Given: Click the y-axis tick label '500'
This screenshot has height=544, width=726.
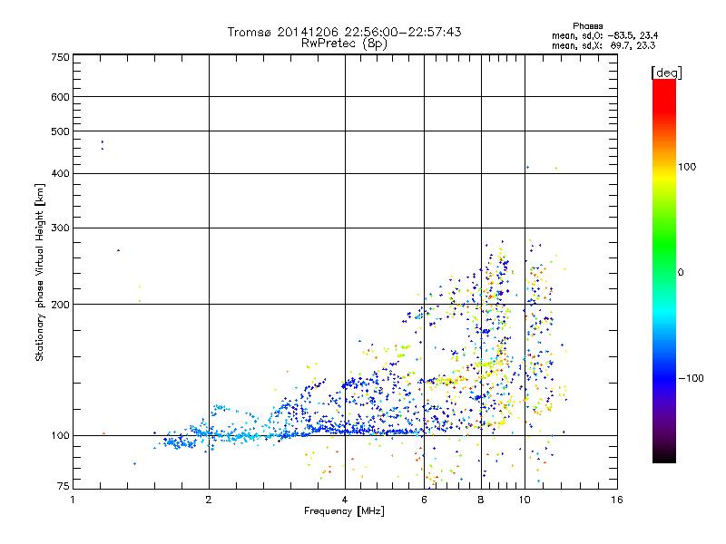Looking at the screenshot, I should pyautogui.click(x=60, y=131).
